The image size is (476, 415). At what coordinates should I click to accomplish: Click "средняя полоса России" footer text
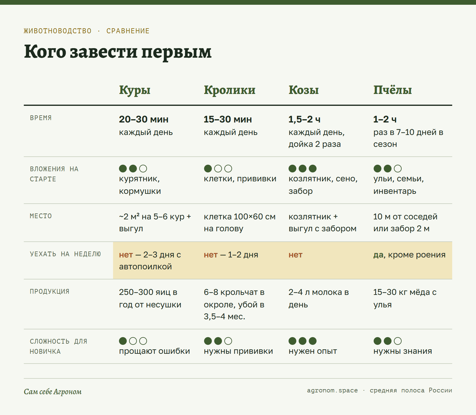point(411,390)
